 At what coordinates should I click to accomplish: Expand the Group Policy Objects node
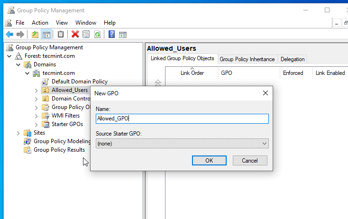[x=37, y=108]
